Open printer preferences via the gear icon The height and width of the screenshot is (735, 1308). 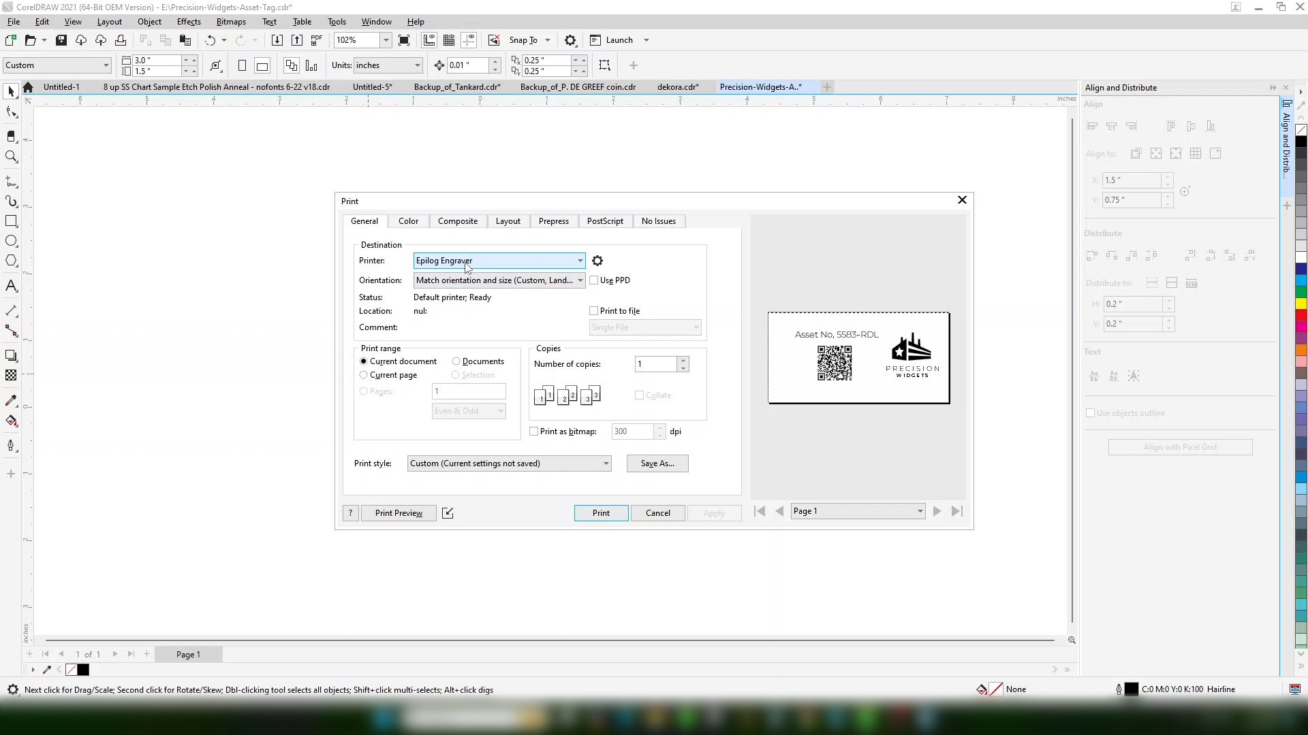(597, 261)
